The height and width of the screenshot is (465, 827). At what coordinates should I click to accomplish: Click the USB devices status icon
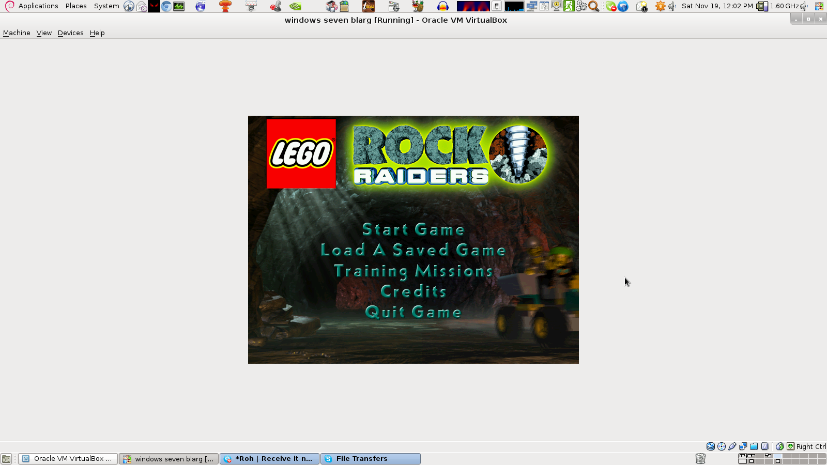[x=732, y=446]
